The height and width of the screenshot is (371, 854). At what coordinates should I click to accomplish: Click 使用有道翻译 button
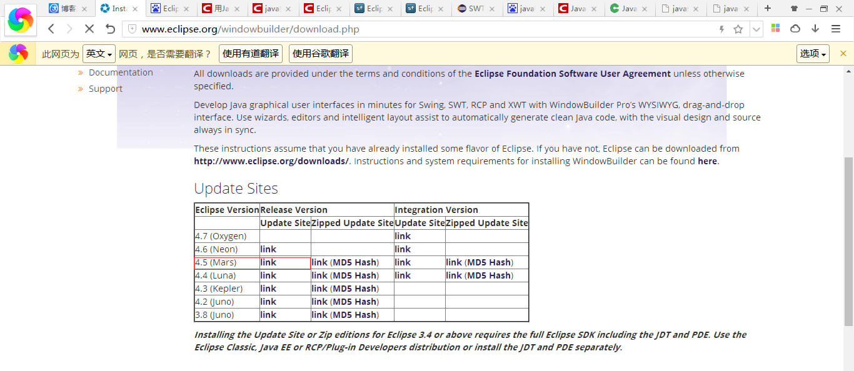coord(251,54)
